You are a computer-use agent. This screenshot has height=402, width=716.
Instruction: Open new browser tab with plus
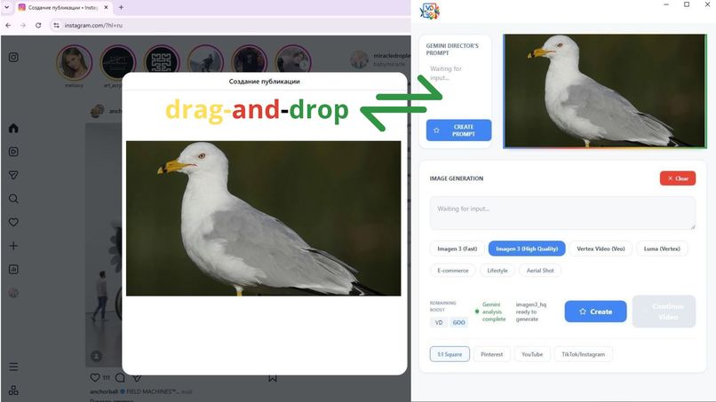coord(121,7)
